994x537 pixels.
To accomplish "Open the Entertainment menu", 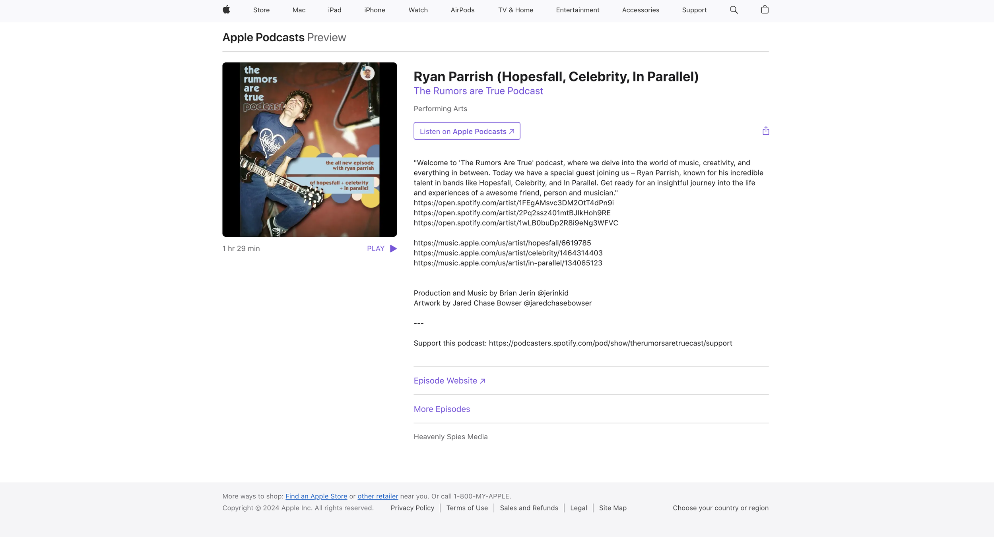I will (x=577, y=10).
